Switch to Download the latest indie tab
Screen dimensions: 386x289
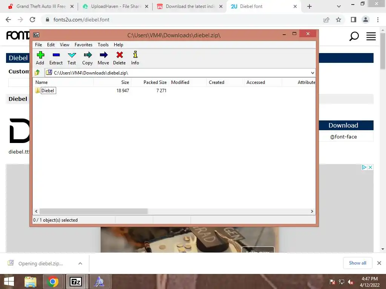pyautogui.click(x=190, y=6)
